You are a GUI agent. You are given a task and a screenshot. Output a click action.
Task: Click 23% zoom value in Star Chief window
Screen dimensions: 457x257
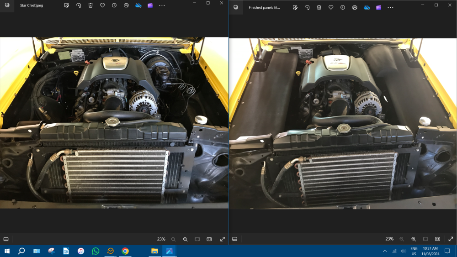161,239
